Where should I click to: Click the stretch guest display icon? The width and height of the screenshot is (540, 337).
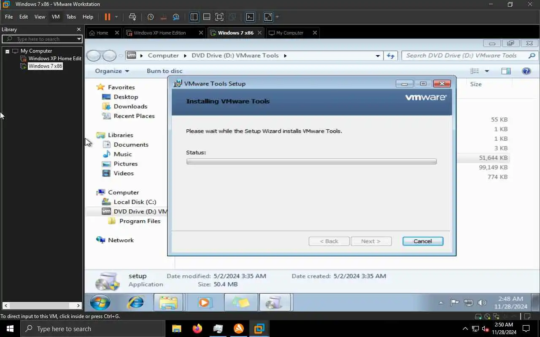click(x=268, y=17)
